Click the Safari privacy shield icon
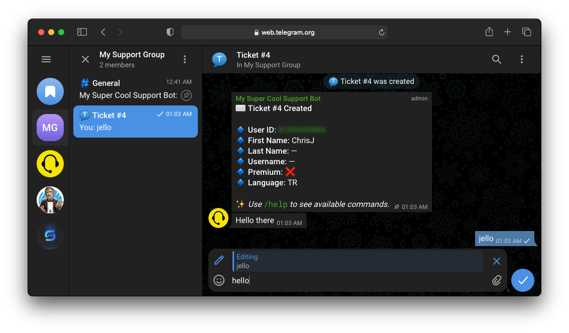Viewport: 569px width, 333px height. [170, 32]
